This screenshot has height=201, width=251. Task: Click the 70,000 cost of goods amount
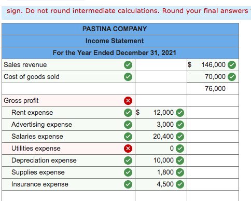(215, 77)
